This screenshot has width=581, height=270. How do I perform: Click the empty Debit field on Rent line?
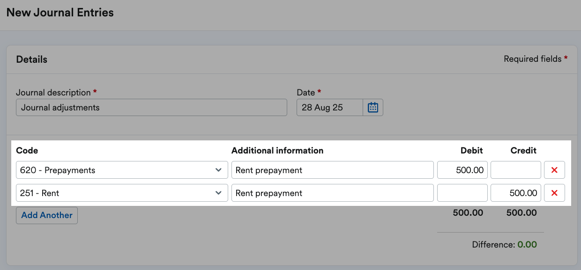point(462,193)
